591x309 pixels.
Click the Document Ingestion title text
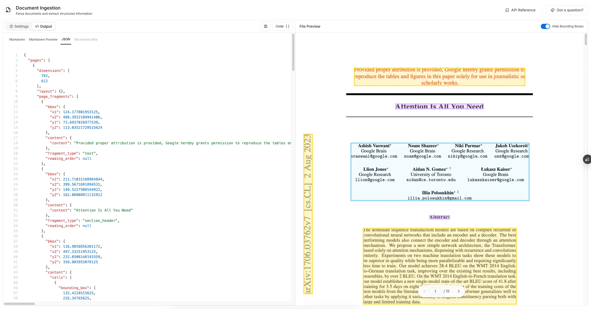38,8
